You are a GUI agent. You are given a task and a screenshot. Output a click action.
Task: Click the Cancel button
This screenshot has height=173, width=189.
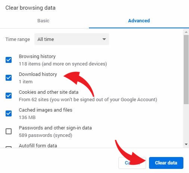(x=132, y=163)
